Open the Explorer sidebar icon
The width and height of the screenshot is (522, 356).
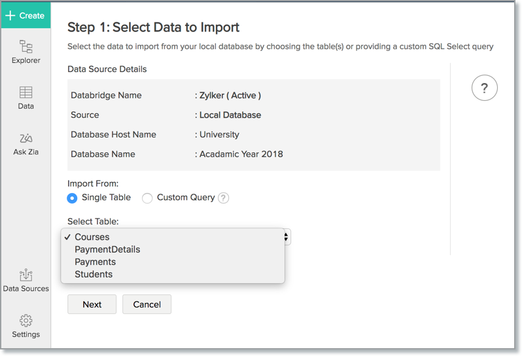[x=26, y=47]
